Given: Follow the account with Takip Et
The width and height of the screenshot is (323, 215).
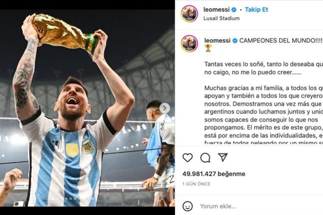Looking at the screenshot, I should 256,10.
